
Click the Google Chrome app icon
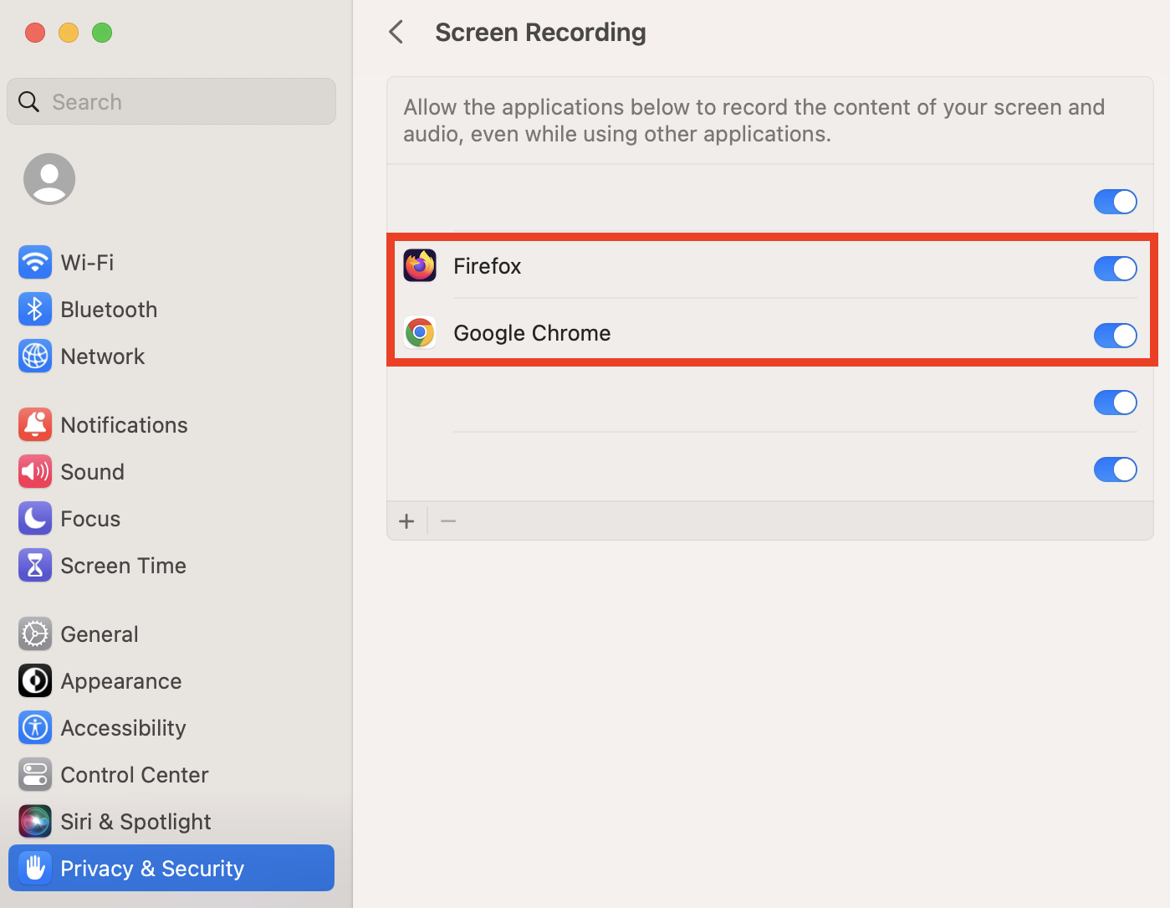click(420, 333)
